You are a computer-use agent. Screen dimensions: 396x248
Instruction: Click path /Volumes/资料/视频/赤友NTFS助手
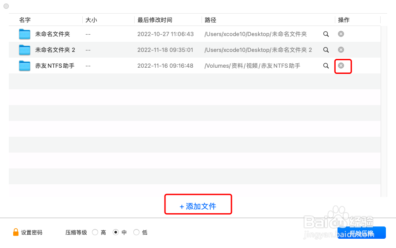click(x=252, y=66)
